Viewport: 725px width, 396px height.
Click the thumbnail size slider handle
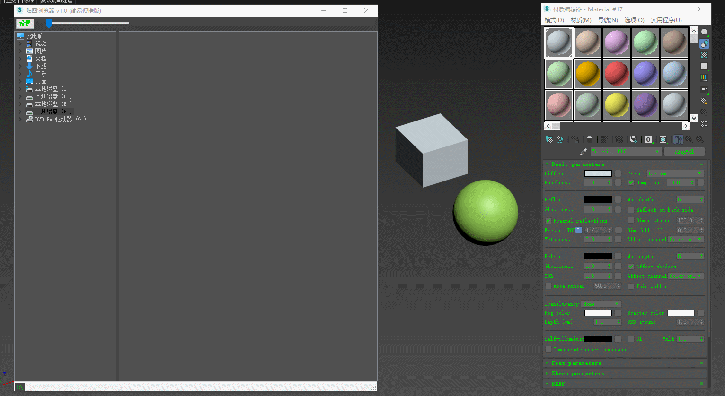coord(49,23)
